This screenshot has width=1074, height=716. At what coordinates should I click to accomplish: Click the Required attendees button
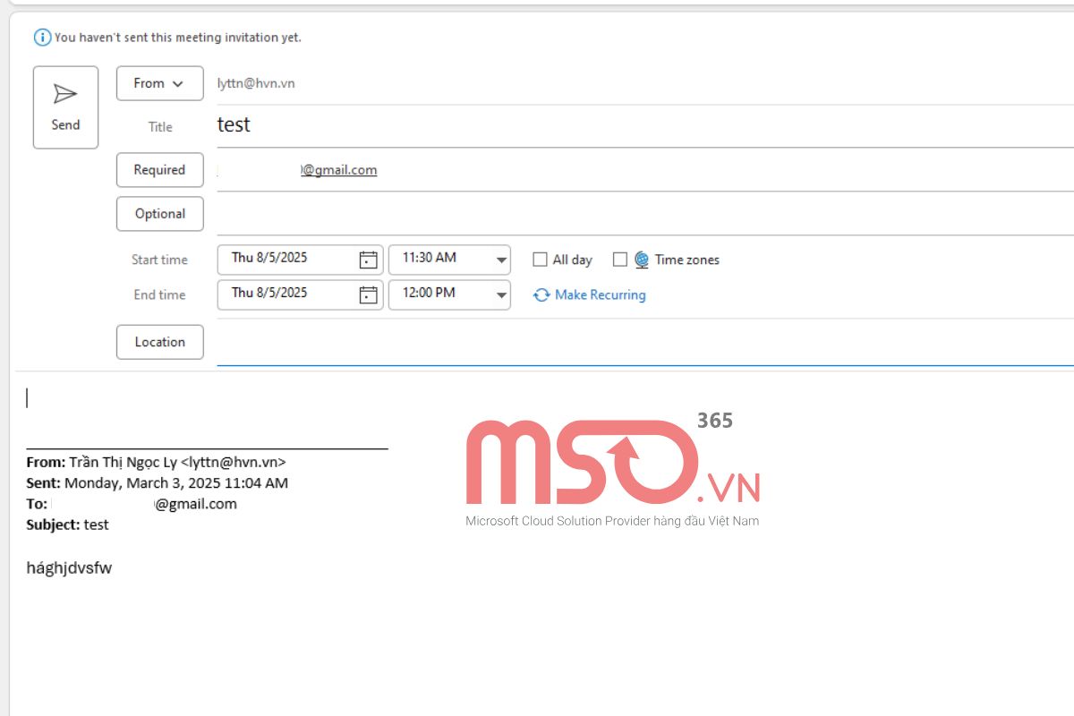[159, 170]
